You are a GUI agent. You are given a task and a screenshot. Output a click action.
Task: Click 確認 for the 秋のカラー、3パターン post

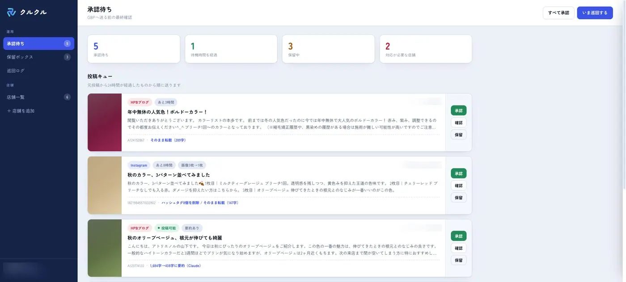tap(458, 185)
